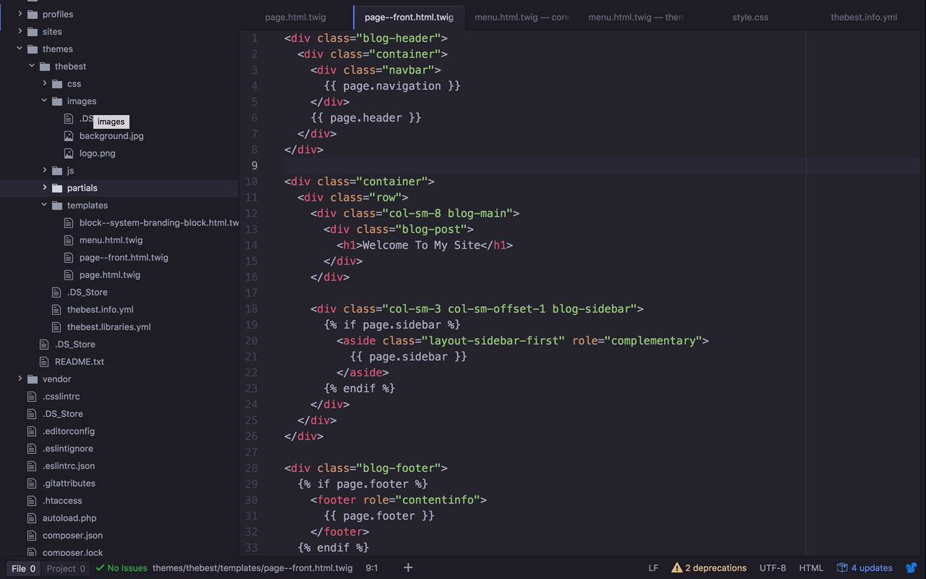The image size is (926, 579).
Task: Open the .csslintrc file
Action: [61, 396]
